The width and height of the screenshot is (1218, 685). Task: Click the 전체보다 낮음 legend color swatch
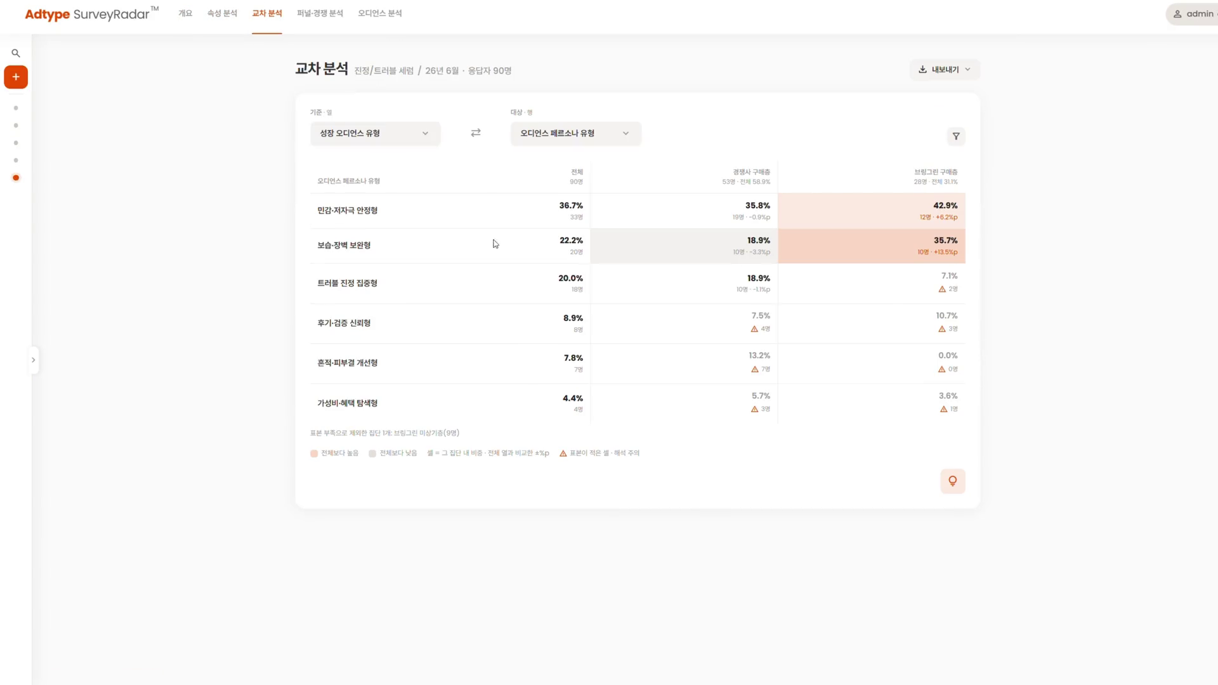372,453
